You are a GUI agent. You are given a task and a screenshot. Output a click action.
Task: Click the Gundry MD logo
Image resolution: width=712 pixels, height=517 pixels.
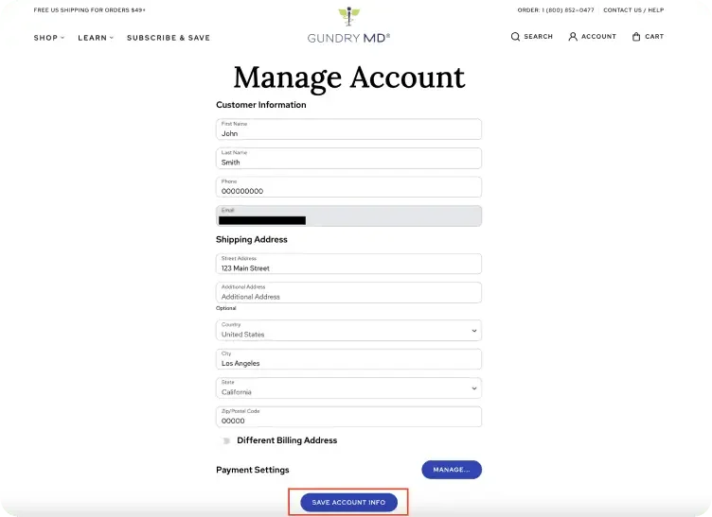pos(348,26)
